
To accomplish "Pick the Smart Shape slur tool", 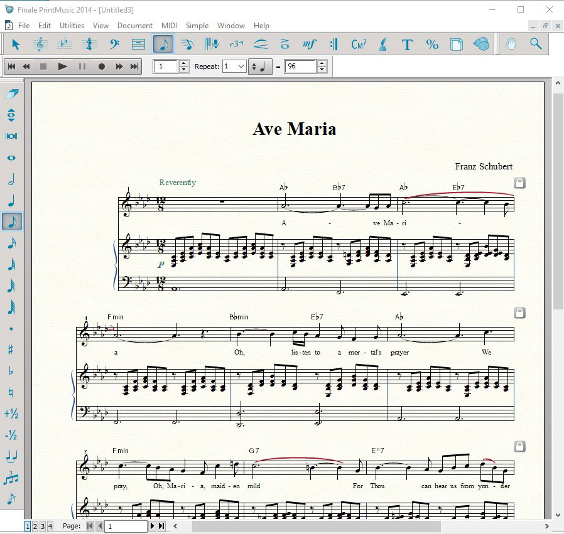I will point(261,44).
